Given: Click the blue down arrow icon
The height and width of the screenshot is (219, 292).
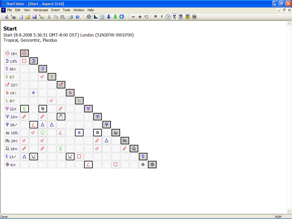Looking at the screenshot, I should pyautogui.click(x=109, y=17).
